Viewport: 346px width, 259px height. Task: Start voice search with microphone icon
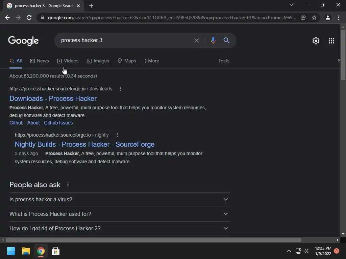[213, 40]
